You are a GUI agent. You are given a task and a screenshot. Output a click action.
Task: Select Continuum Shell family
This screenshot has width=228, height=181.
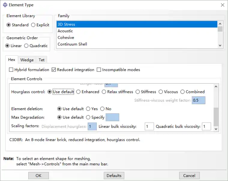click(x=137, y=44)
